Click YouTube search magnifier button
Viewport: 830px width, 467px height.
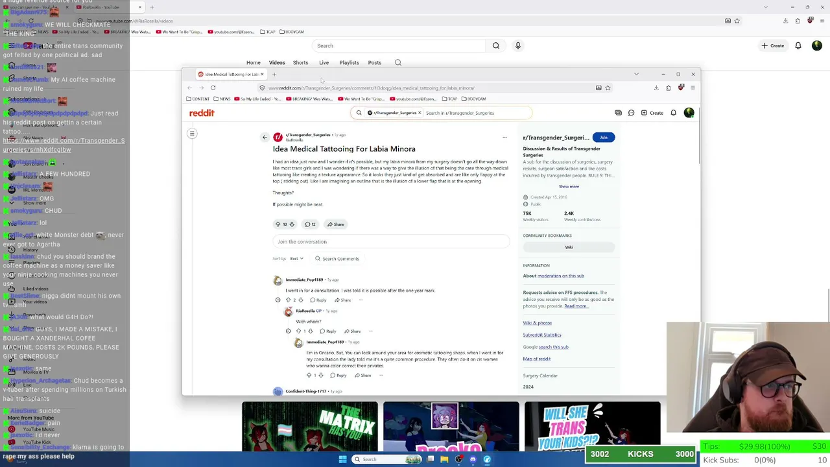pos(496,45)
